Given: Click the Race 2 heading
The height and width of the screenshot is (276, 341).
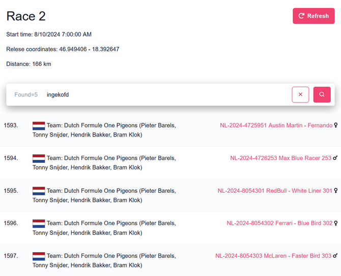Looking at the screenshot, I should point(26,16).
